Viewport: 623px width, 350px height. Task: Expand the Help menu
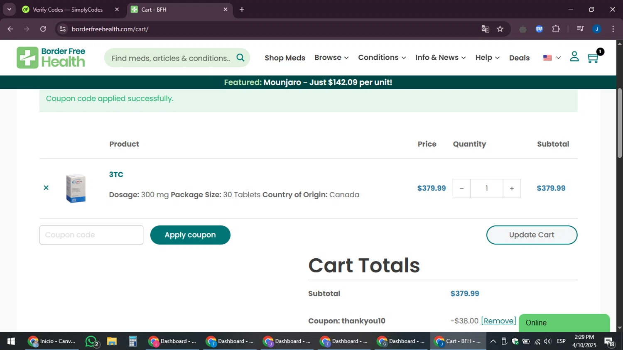(488, 57)
